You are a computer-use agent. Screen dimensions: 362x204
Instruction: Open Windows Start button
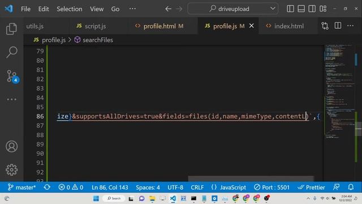click(96, 198)
